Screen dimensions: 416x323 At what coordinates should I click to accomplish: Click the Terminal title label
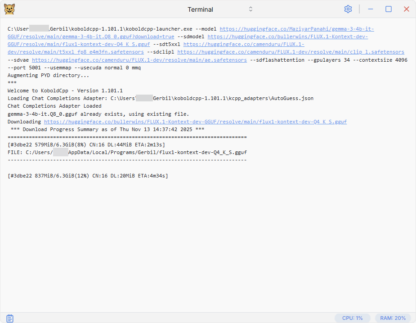coord(200,9)
